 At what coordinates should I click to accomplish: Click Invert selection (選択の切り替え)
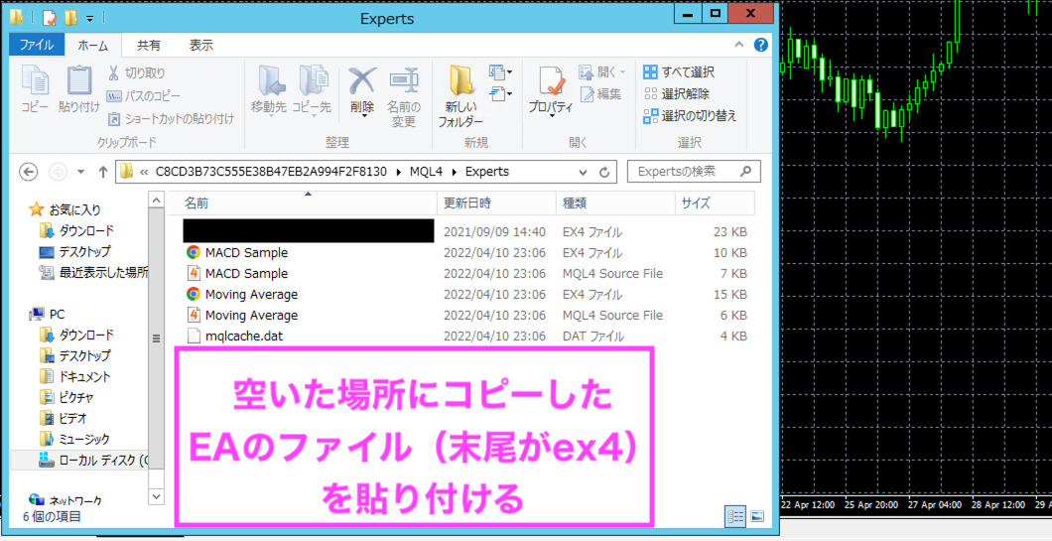click(x=690, y=116)
